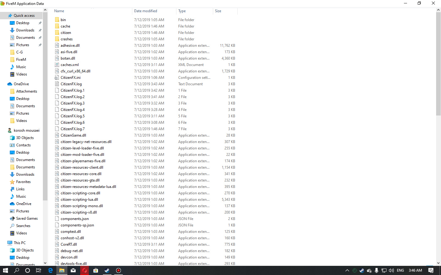Open Microsoft Edge from the taskbar
The height and width of the screenshot is (275, 441).
50,270
